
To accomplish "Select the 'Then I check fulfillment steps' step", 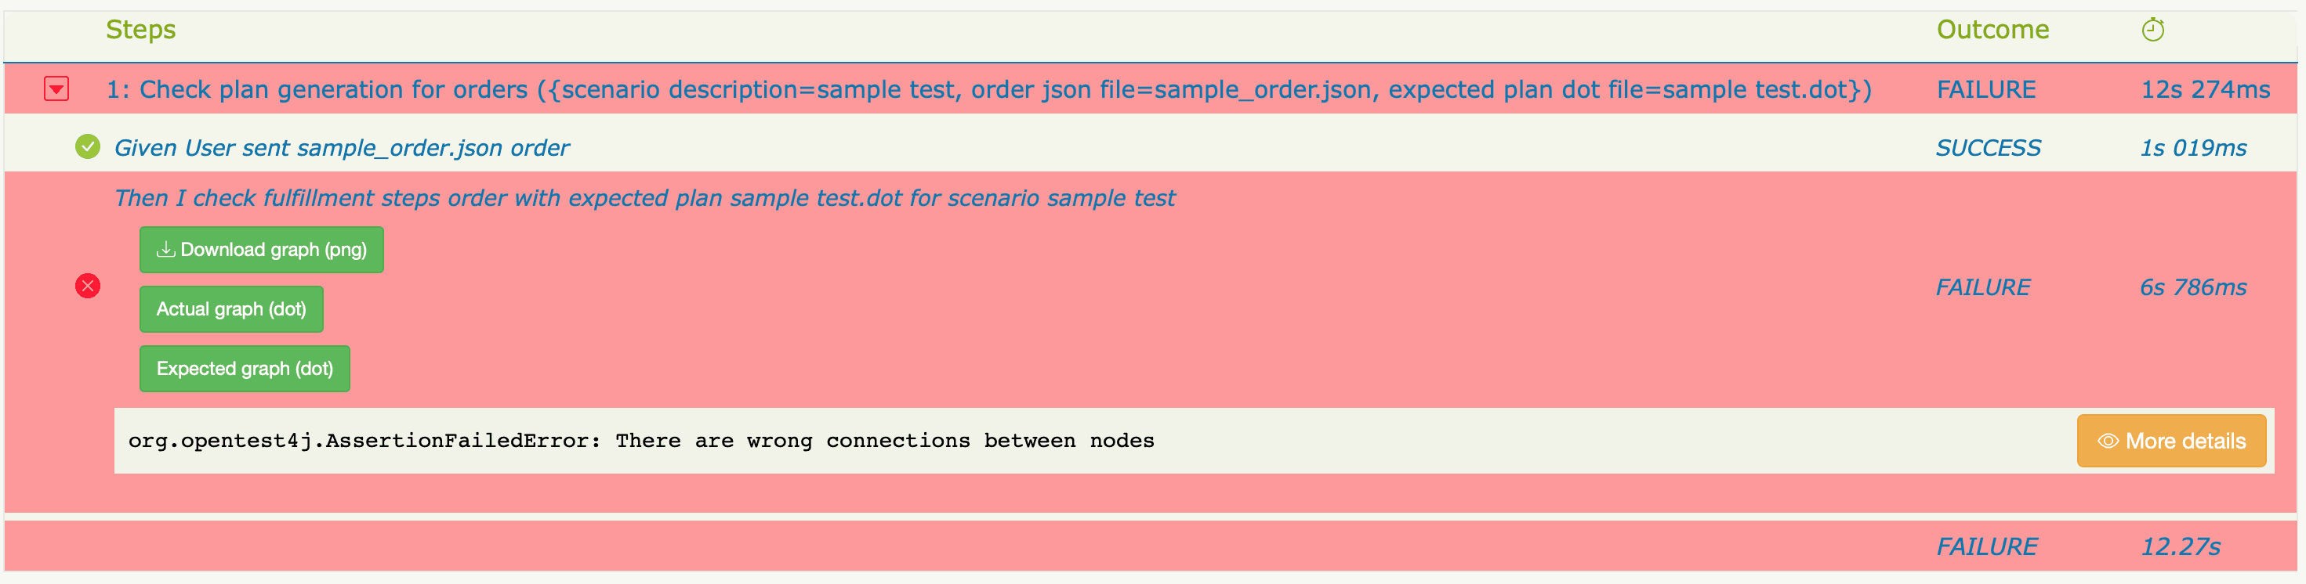I will coord(644,197).
